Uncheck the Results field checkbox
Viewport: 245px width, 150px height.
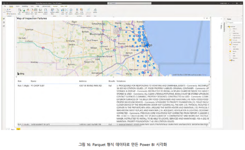pyautogui.click(x=230, y=51)
